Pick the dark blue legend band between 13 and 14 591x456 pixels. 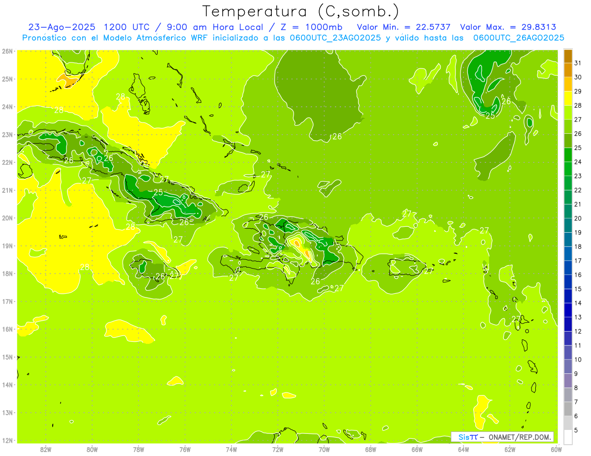tap(568, 310)
